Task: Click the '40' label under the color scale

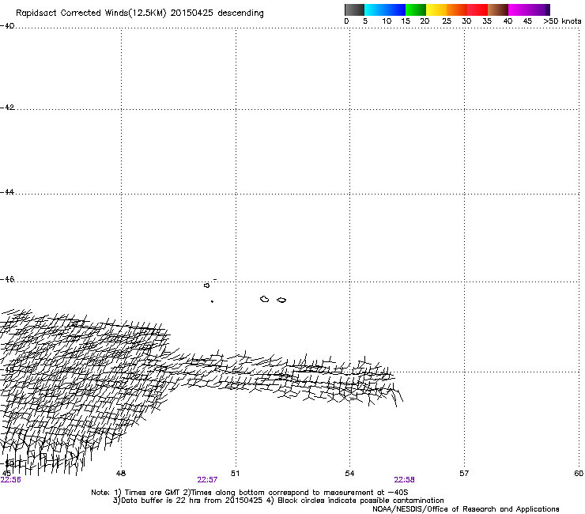Action: 508,21
